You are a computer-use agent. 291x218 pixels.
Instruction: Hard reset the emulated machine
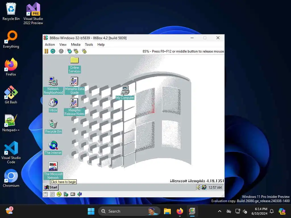[53, 51]
